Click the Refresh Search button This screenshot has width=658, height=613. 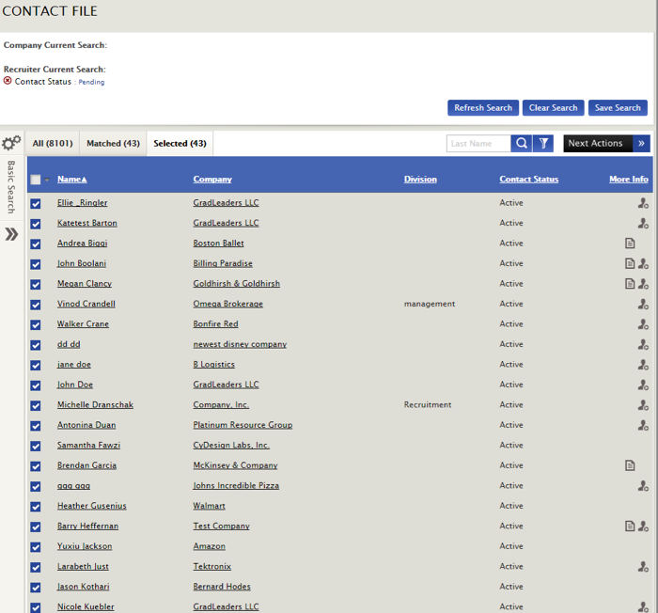pyautogui.click(x=483, y=108)
